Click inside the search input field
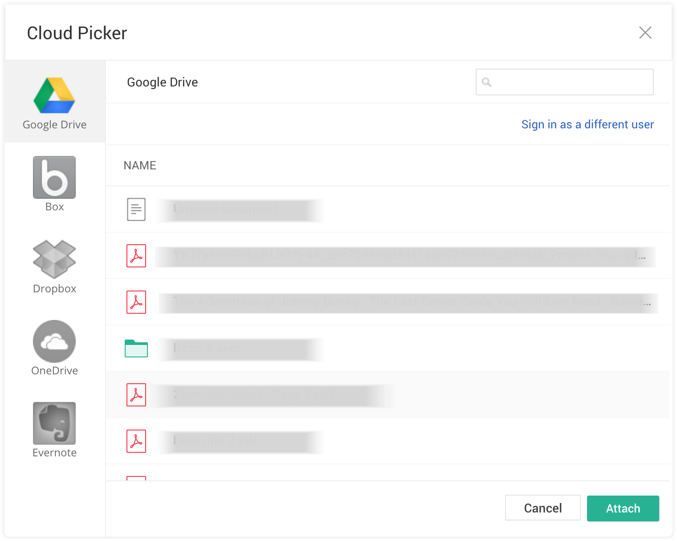This screenshot has height=541, width=677. pyautogui.click(x=564, y=82)
